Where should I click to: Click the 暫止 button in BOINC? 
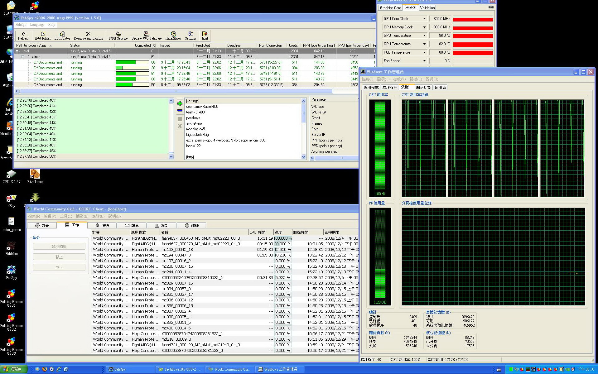tap(59, 257)
